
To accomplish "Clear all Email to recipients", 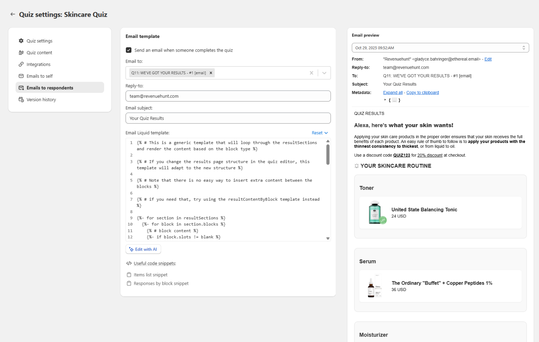I will pyautogui.click(x=311, y=73).
